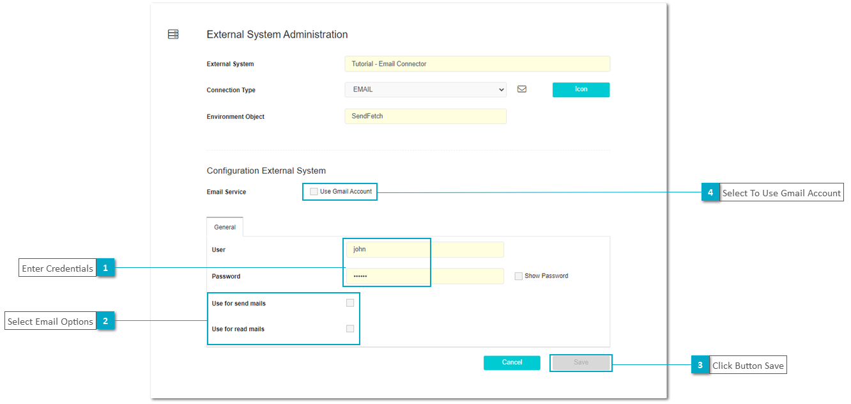
Task: Click the server icon beside the page title
Action: pos(173,35)
